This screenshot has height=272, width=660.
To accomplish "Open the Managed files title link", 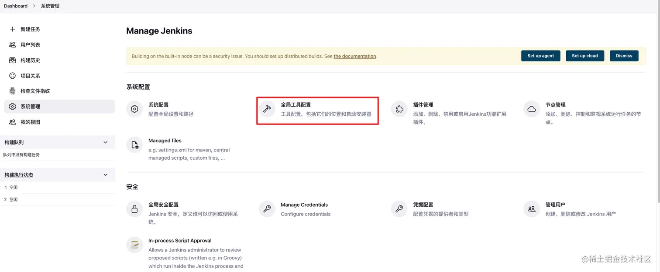I will point(165,141).
